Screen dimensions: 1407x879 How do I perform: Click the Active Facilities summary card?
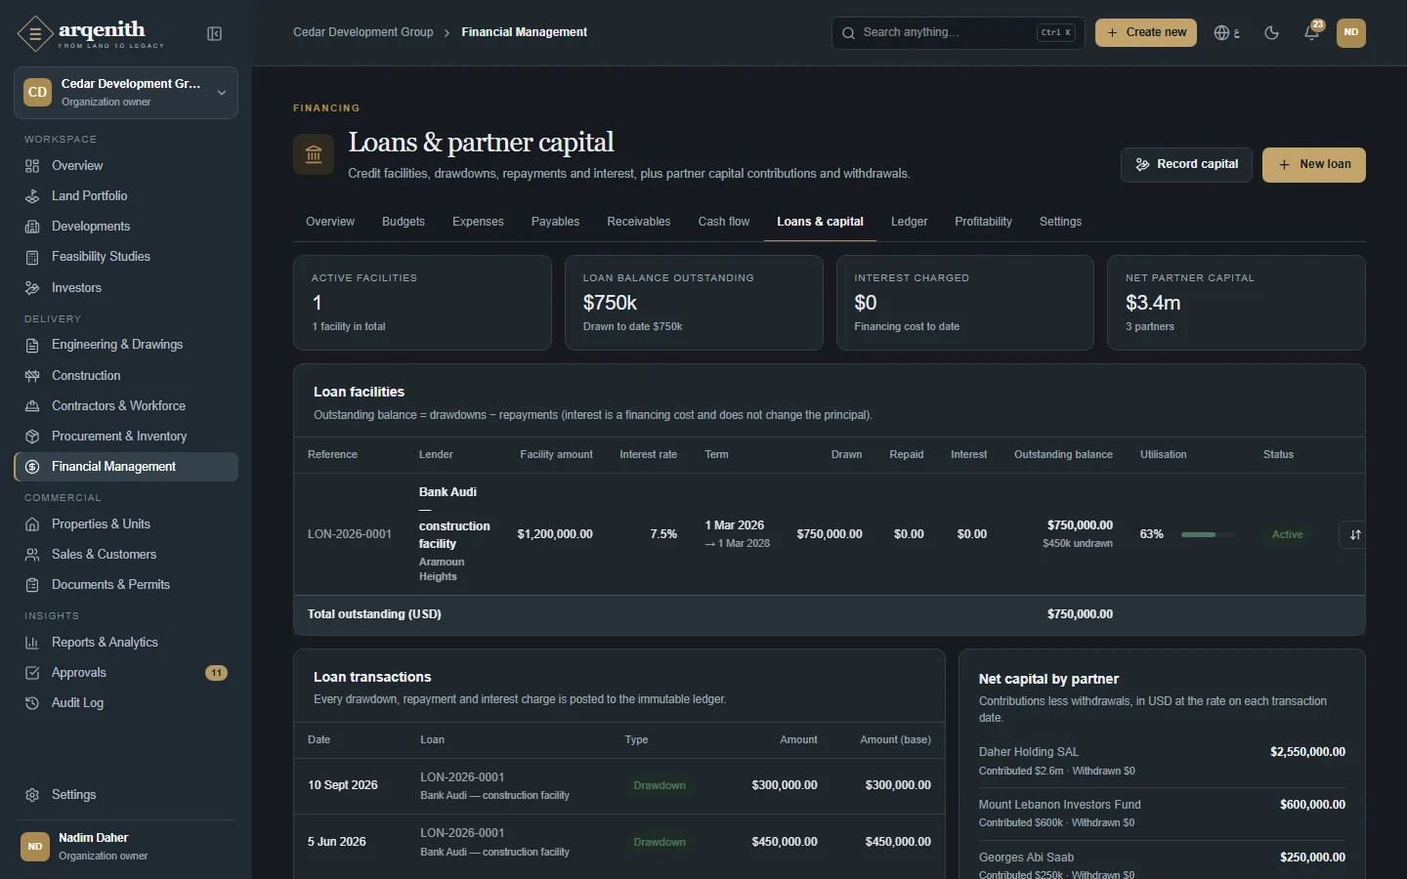pos(422,303)
